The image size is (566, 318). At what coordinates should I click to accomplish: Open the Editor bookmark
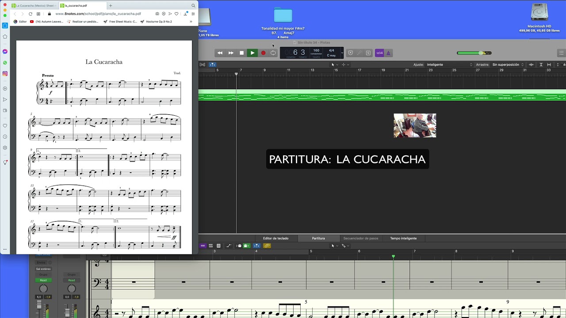[20, 21]
